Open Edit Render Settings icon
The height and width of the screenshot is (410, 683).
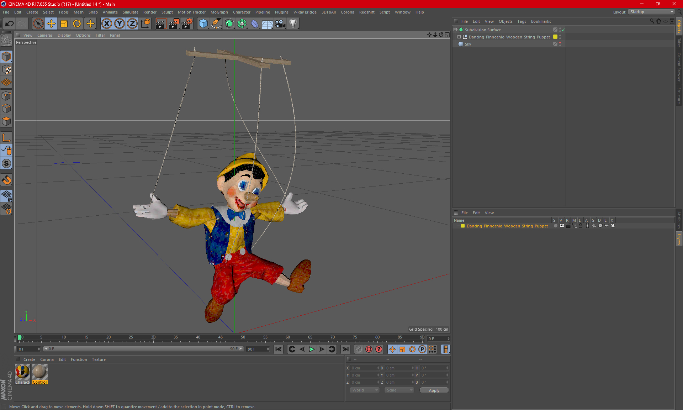(x=187, y=24)
